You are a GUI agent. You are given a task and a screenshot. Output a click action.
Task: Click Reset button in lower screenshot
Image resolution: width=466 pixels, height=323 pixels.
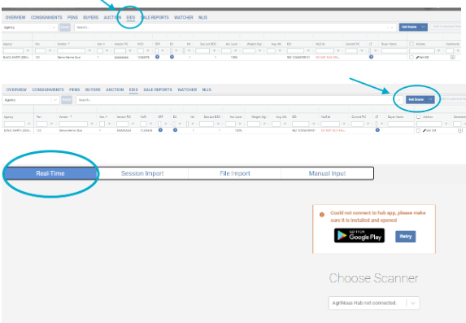pos(67,99)
